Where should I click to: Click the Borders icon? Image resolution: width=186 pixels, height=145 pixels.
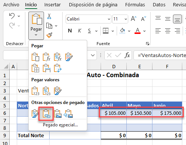coord(105,31)
